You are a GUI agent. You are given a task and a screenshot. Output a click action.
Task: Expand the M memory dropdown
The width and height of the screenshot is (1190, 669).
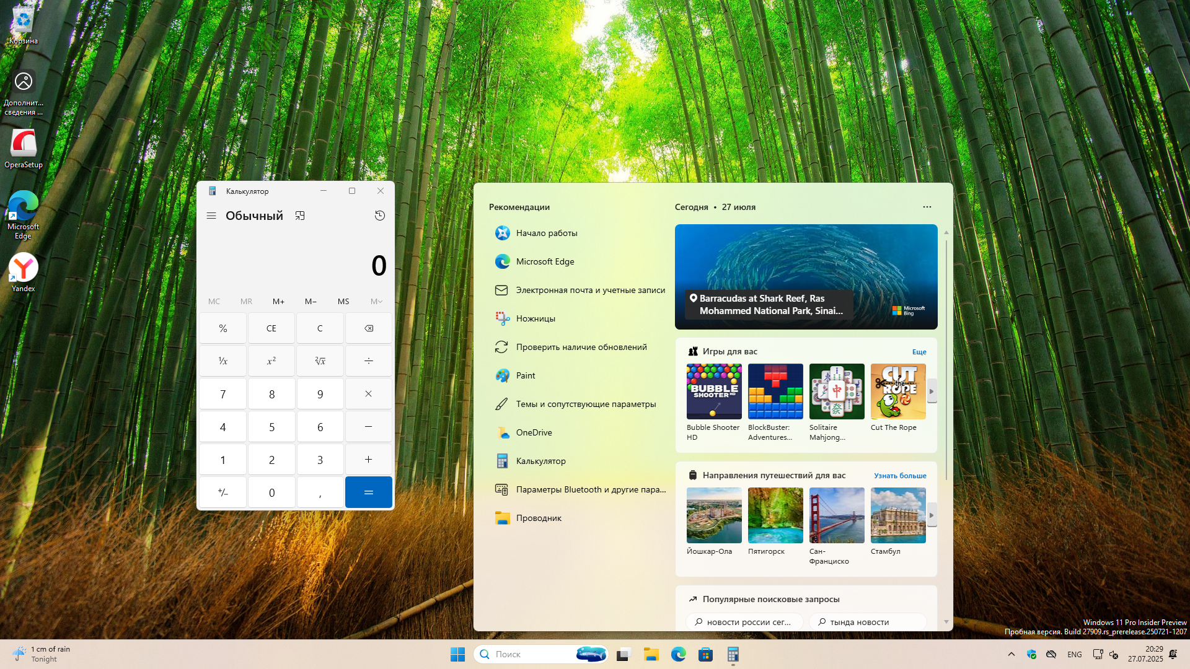pos(376,302)
